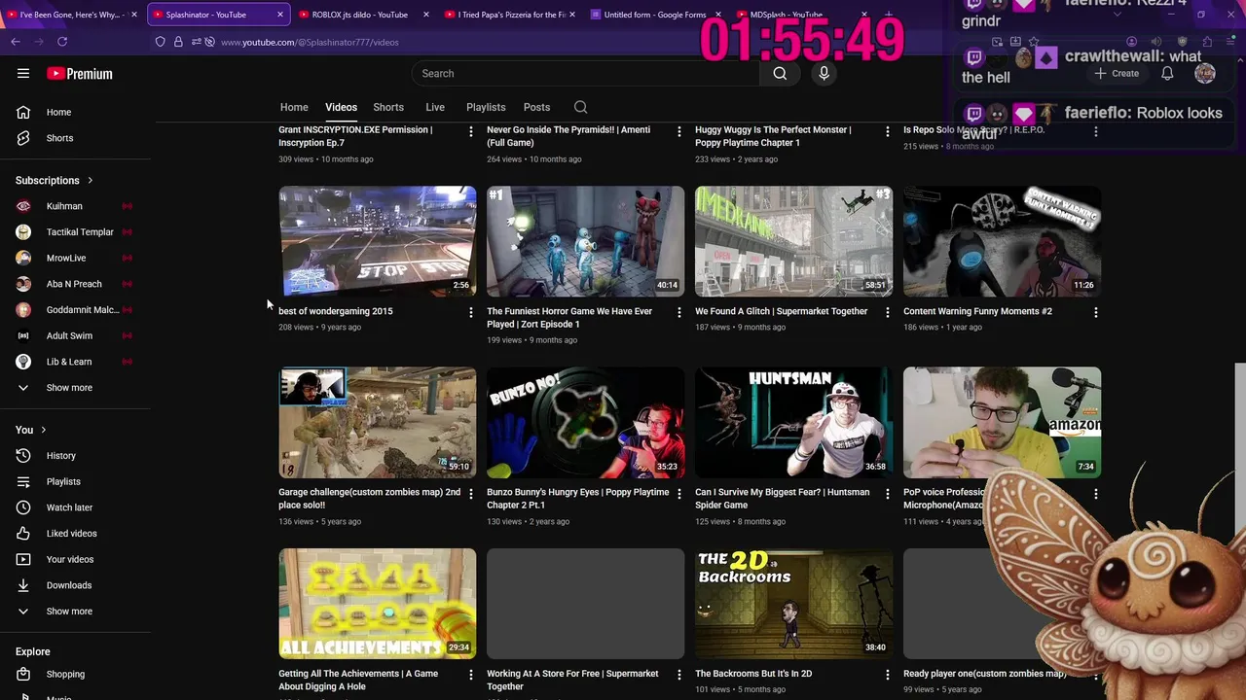Screen dimensions: 1246x700
Task: Open options menu for best of wondergaming 2015
Action: pos(471,312)
